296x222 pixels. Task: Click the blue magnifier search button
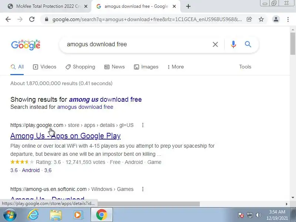point(248,44)
